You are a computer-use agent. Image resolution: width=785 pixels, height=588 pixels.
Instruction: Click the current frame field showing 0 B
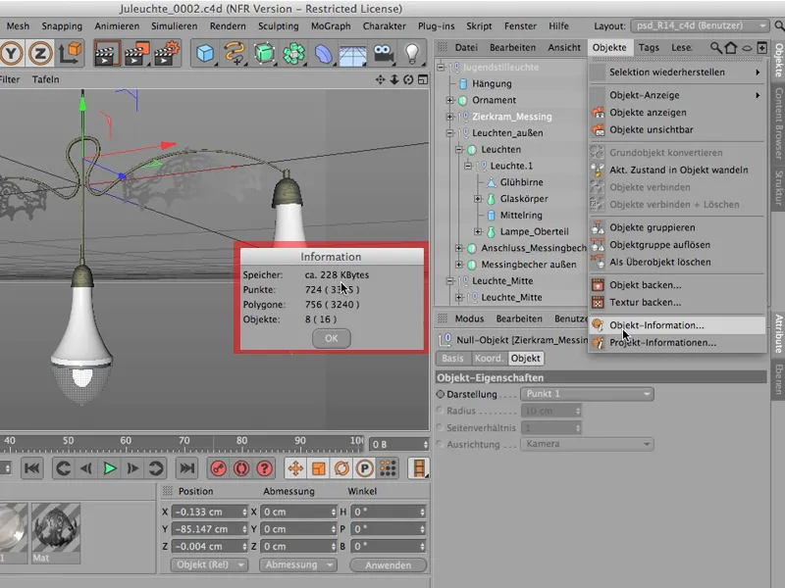399,445
